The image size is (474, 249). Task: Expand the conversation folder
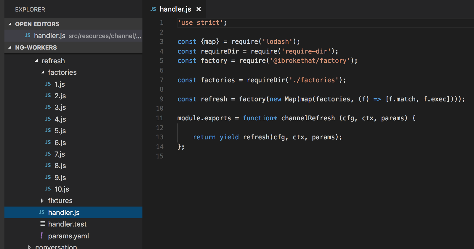pyautogui.click(x=29, y=247)
